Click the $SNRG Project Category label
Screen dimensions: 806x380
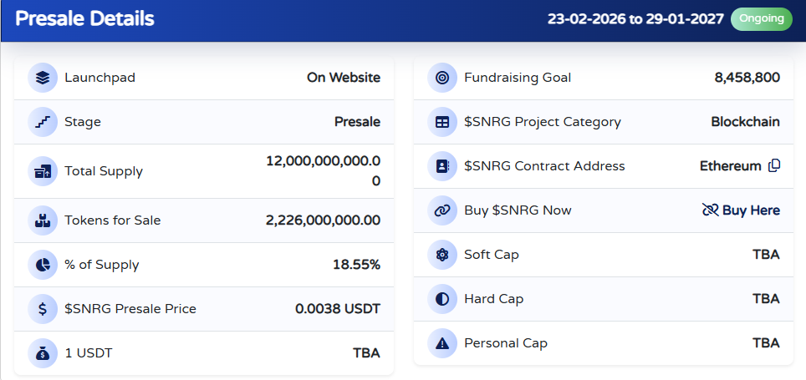point(543,122)
